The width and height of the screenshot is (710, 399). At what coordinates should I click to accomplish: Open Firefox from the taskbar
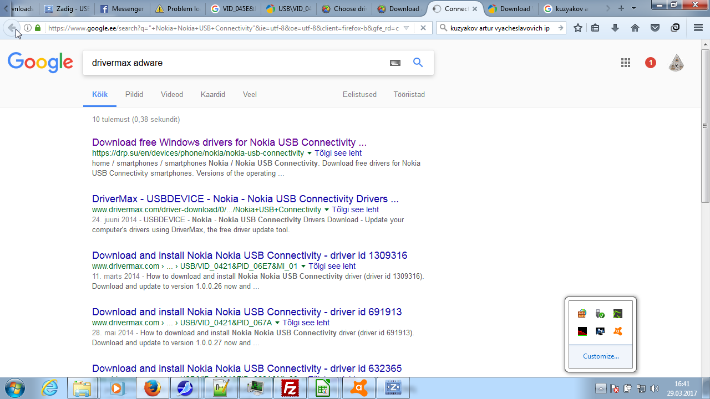pyautogui.click(x=151, y=388)
